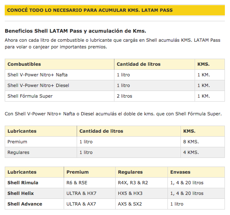Click the yellow banner heading about acumular KMS. LATAM Pass

(115, 10)
